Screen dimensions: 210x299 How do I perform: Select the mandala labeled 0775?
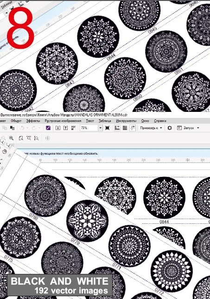(20, 237)
